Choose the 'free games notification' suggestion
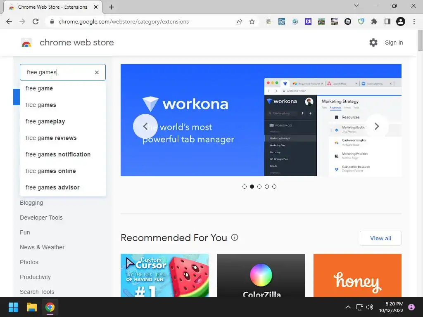Viewport: 423px width, 317px height. point(63,154)
